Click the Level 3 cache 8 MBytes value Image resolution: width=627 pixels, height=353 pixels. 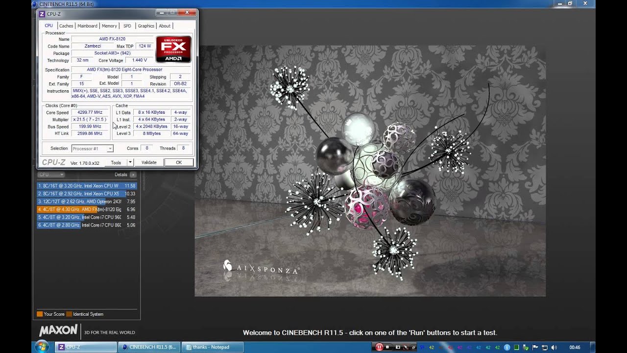(152, 133)
